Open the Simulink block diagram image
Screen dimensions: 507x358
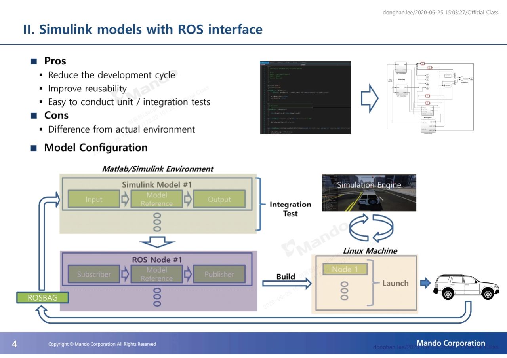(431, 97)
